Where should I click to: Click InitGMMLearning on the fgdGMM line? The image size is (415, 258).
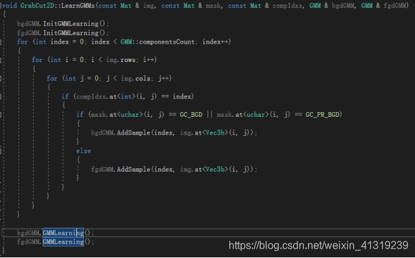pos(71,33)
